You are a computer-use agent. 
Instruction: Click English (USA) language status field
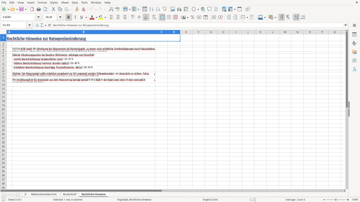tap(210, 200)
